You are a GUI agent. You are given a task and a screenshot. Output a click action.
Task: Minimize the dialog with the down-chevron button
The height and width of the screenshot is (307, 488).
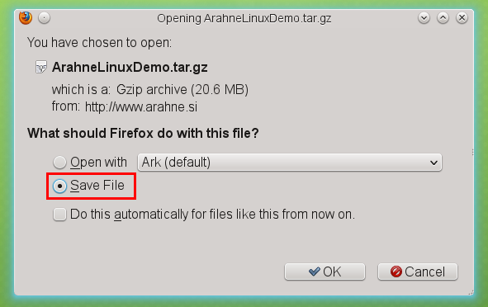(424, 18)
